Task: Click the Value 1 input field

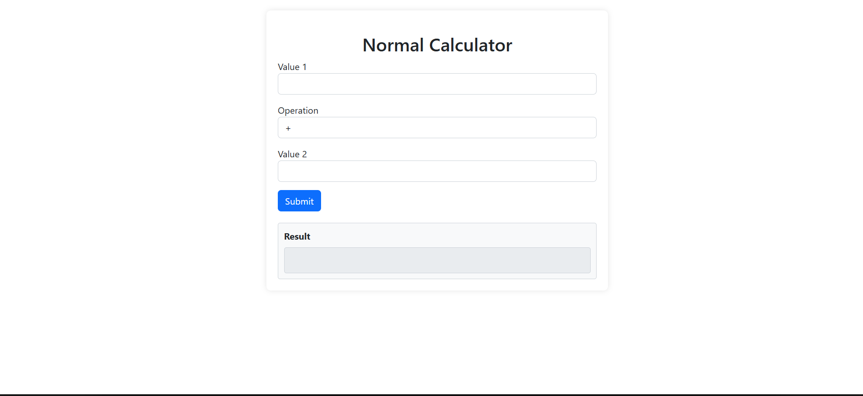Action: [x=437, y=84]
